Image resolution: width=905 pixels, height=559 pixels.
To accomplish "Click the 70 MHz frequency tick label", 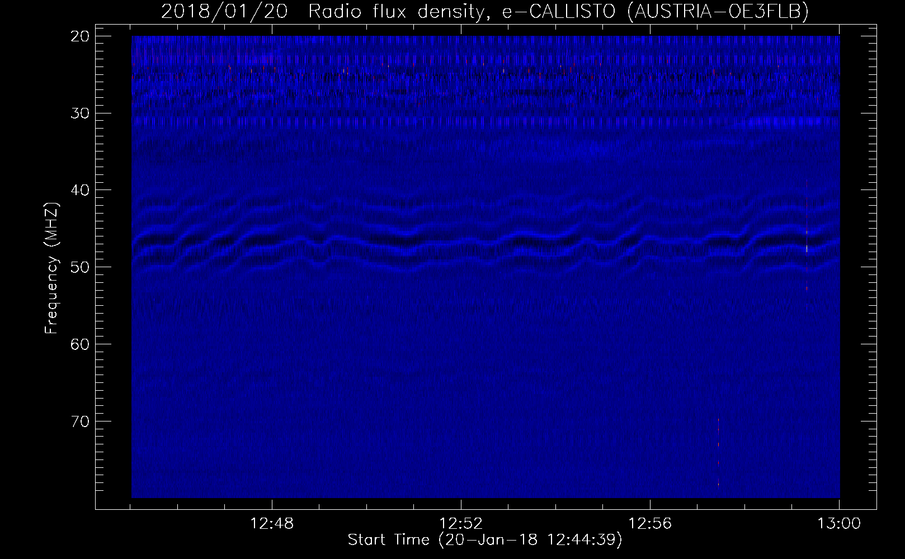I will pos(81,421).
